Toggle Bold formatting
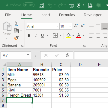The width and height of the screenshot is (108, 108). pyautogui.click(x=29, y=35)
